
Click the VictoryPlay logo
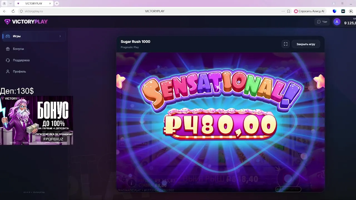(x=26, y=22)
